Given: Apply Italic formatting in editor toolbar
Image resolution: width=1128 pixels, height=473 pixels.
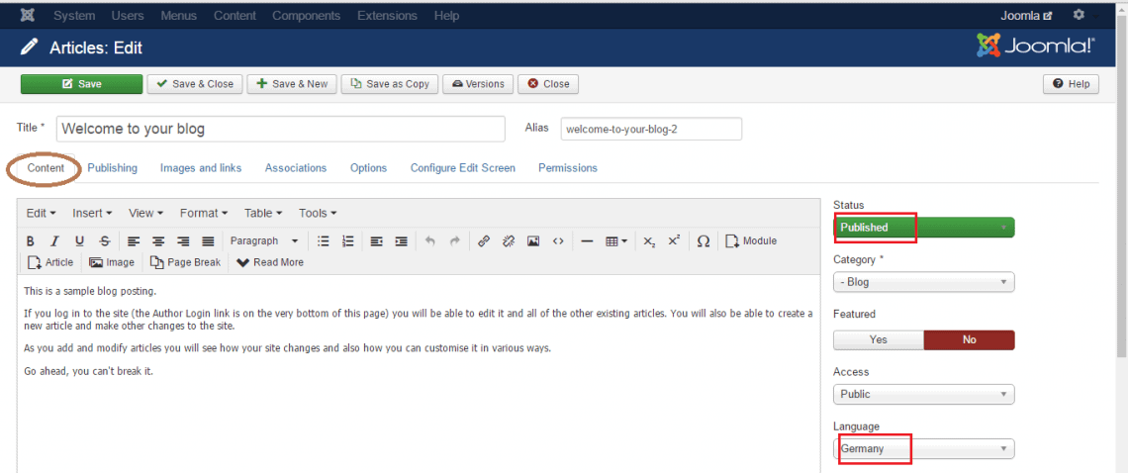Looking at the screenshot, I should click(x=55, y=241).
